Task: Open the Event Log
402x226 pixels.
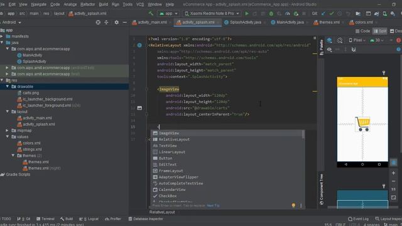Action: click(359, 219)
